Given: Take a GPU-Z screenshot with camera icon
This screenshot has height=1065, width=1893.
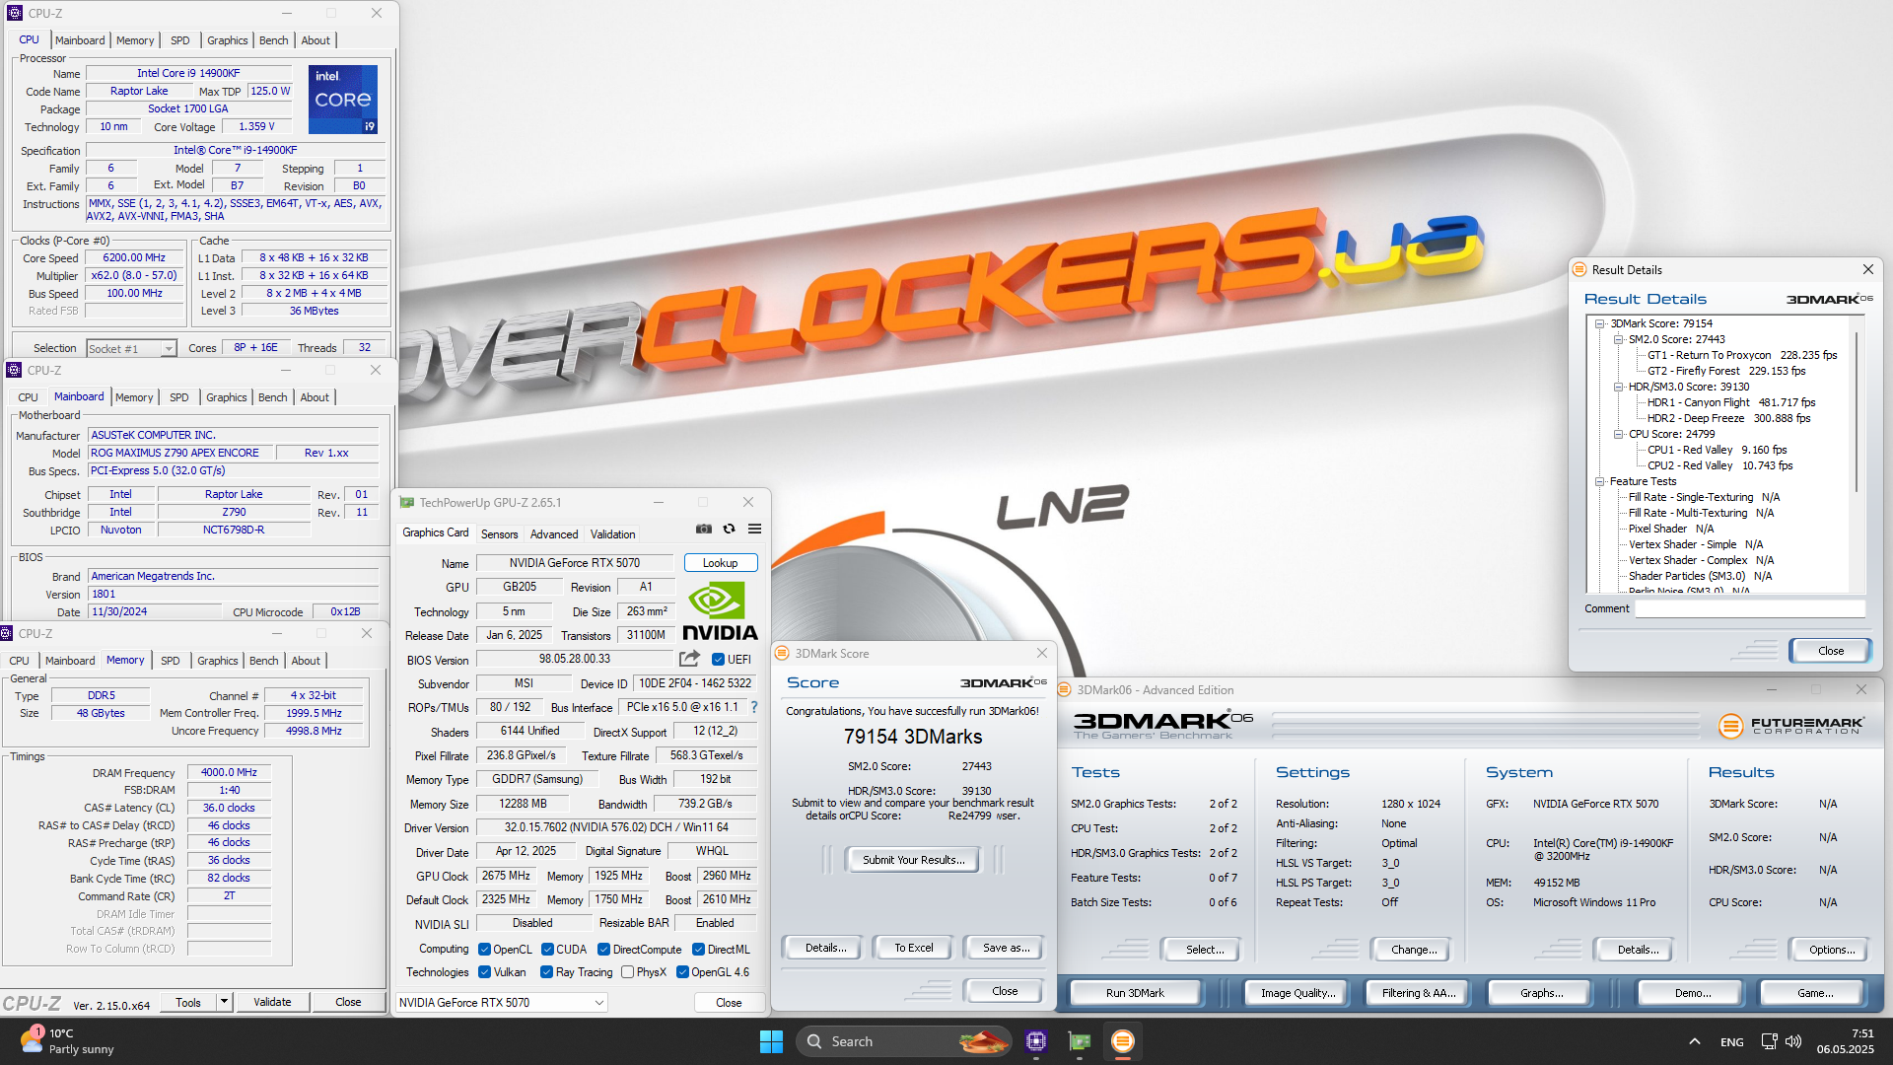Looking at the screenshot, I should coord(704,530).
